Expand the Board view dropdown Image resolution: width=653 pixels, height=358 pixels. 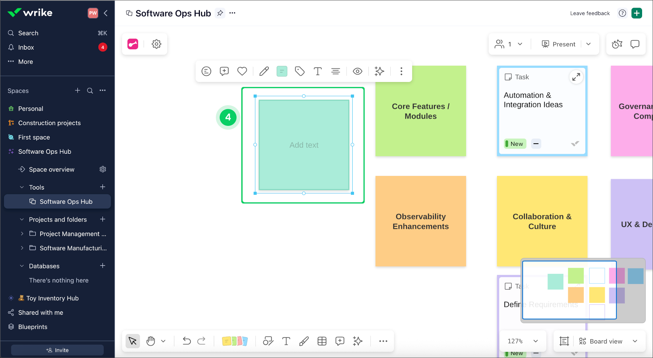point(635,341)
